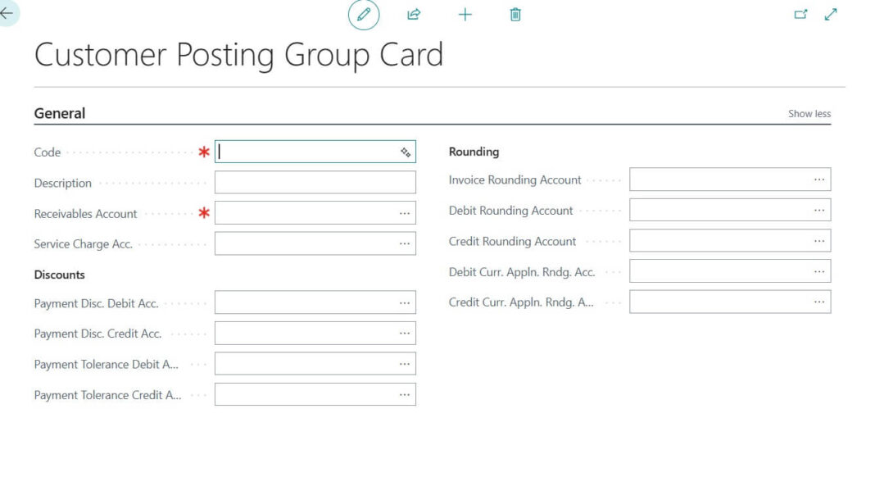Open Debit Curr. Appln. Rndg. Acc. lookup

click(819, 271)
